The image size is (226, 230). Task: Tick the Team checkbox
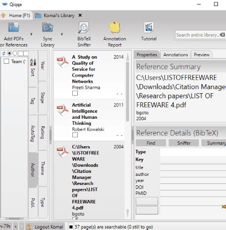click(7, 61)
